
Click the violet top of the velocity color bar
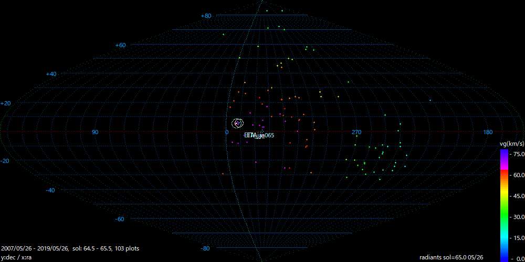tap(504, 152)
